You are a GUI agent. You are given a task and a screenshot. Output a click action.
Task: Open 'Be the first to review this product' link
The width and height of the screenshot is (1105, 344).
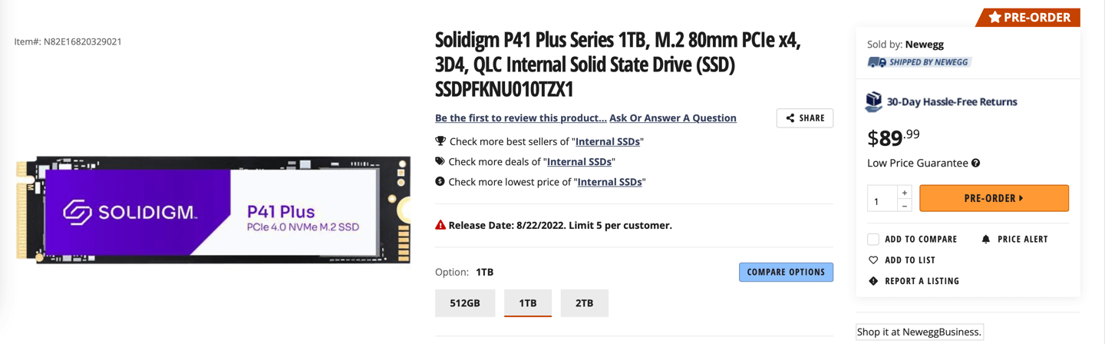tap(521, 118)
